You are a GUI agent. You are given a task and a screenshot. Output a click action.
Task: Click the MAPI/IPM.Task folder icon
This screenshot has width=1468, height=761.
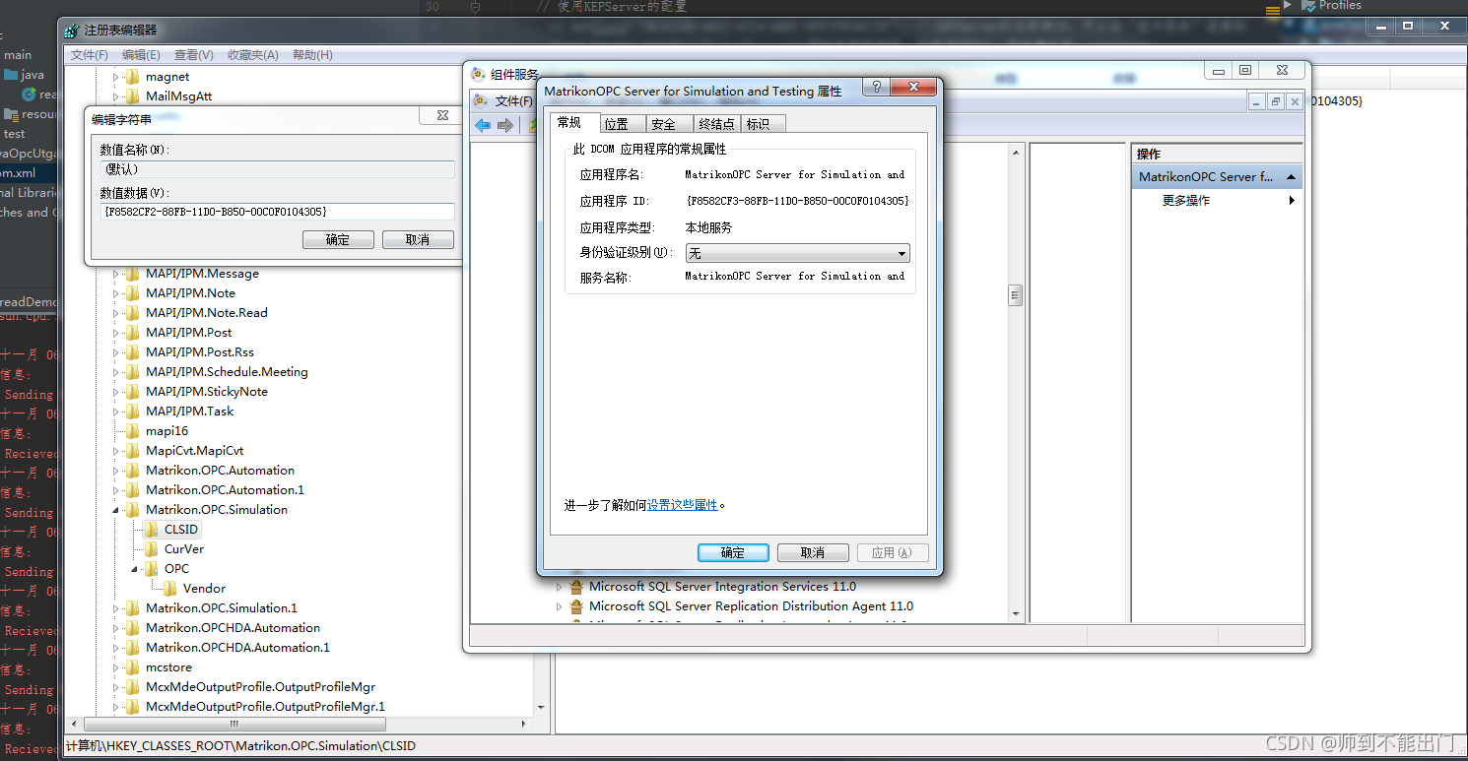(x=133, y=412)
